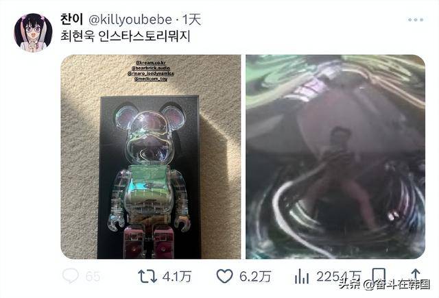This screenshot has width=439, height=298.
Task: Tap the @medicom_toy tag in photo
Action: click(x=151, y=79)
